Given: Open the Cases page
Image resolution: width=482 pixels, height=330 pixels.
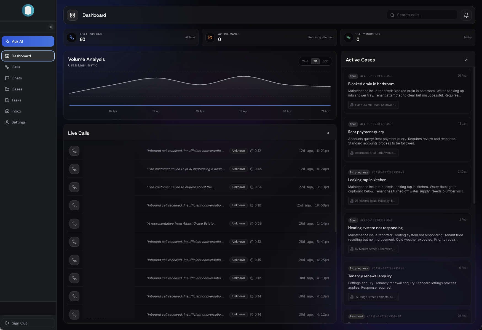Looking at the screenshot, I should 28,89.
